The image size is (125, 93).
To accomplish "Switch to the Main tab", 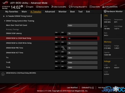I will click(x=24, y=12).
